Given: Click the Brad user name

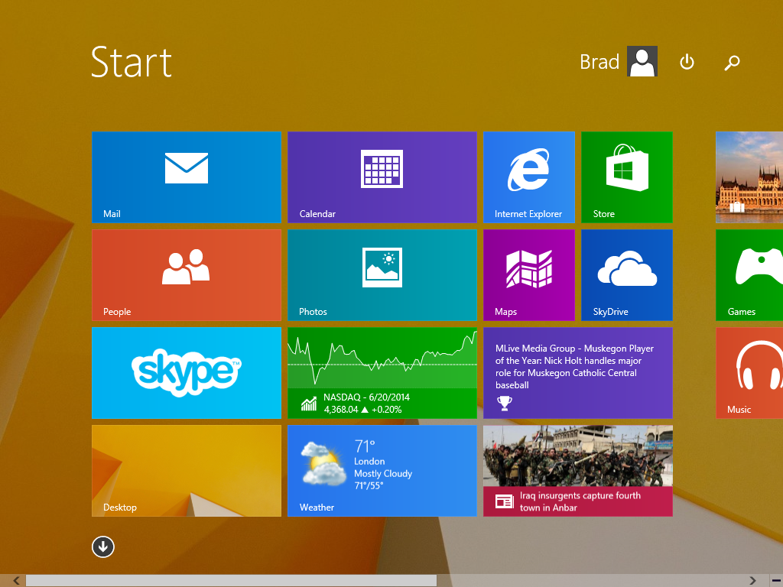Looking at the screenshot, I should 599,62.
